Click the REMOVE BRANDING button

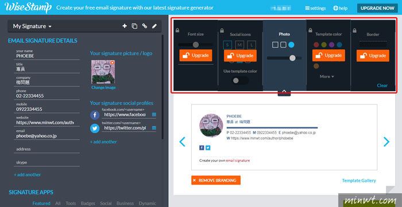pyautogui.click(x=216, y=180)
